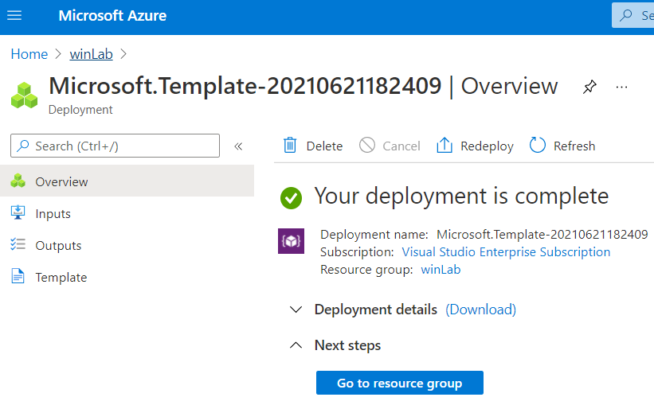Click the Inputs monitor icon

(x=18, y=212)
